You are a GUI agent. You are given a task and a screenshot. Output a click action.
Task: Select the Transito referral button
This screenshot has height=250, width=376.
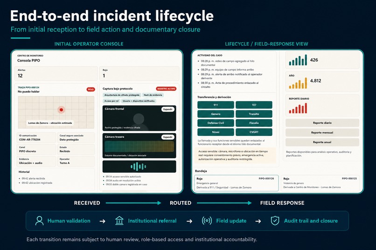254,114
